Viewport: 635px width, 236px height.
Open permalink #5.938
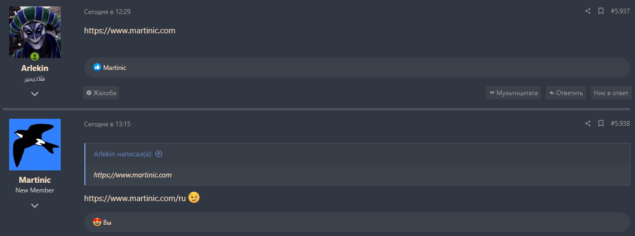(620, 124)
